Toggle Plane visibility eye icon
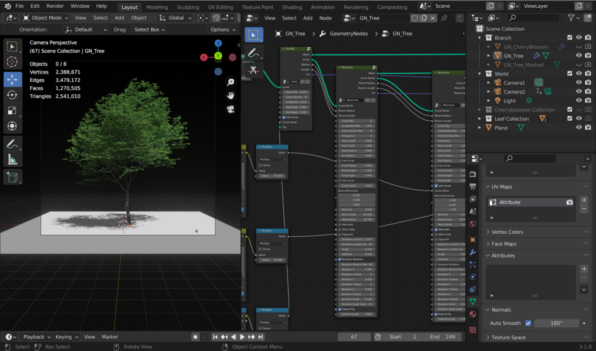 [579, 127]
